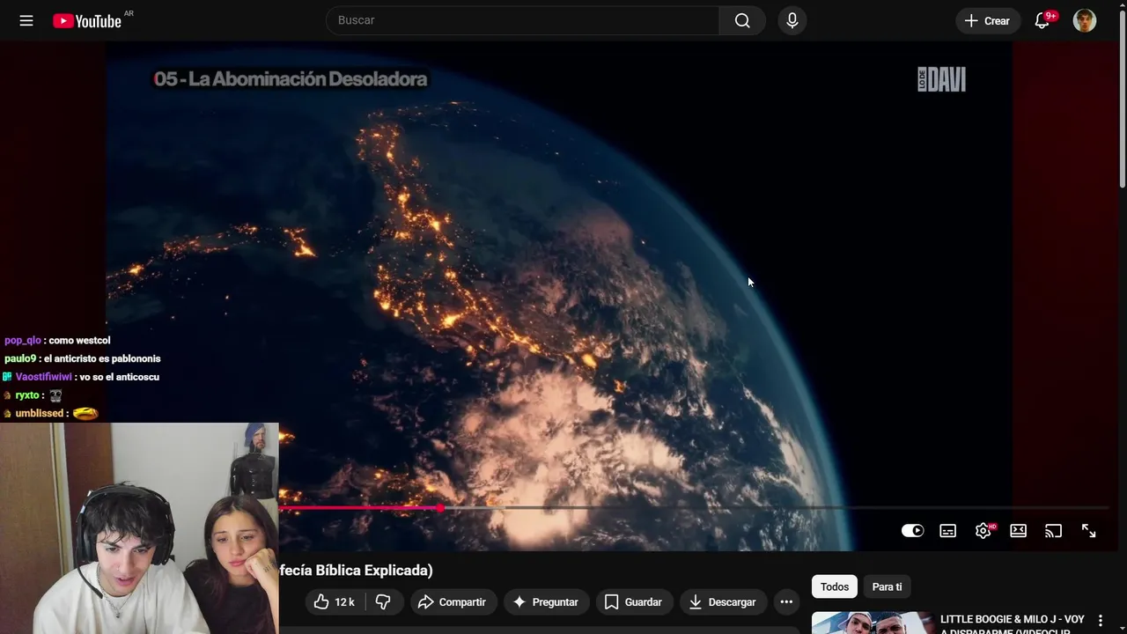This screenshot has height=634, width=1127.
Task: Click chat username ryxto
Action: coord(27,395)
